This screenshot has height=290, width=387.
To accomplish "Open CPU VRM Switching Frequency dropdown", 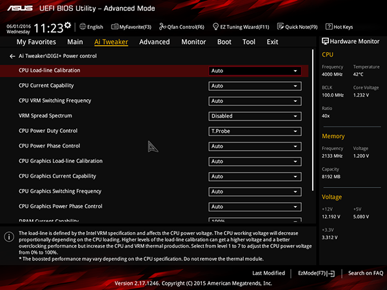I will [x=255, y=101].
